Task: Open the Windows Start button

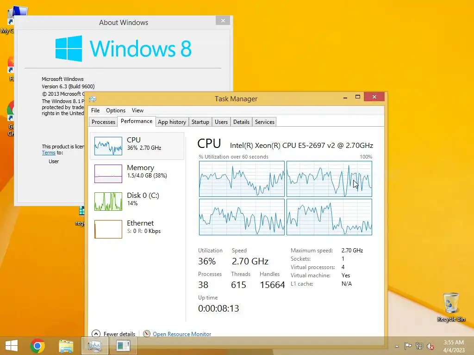Action: [12, 346]
